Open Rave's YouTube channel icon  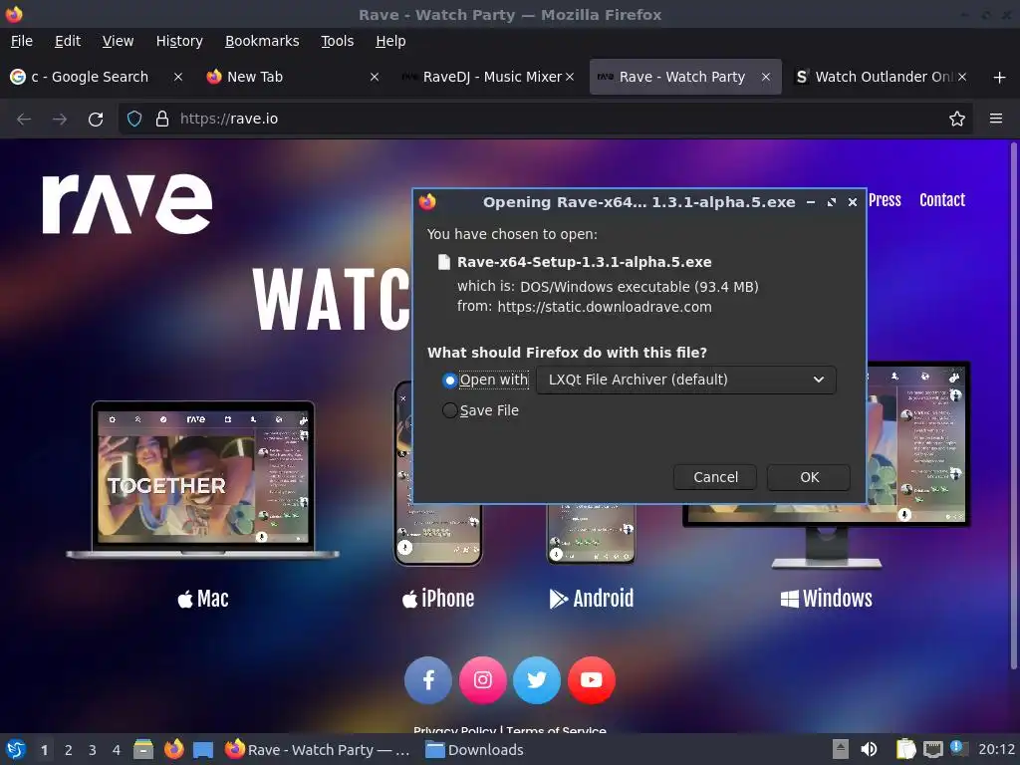[x=592, y=680]
